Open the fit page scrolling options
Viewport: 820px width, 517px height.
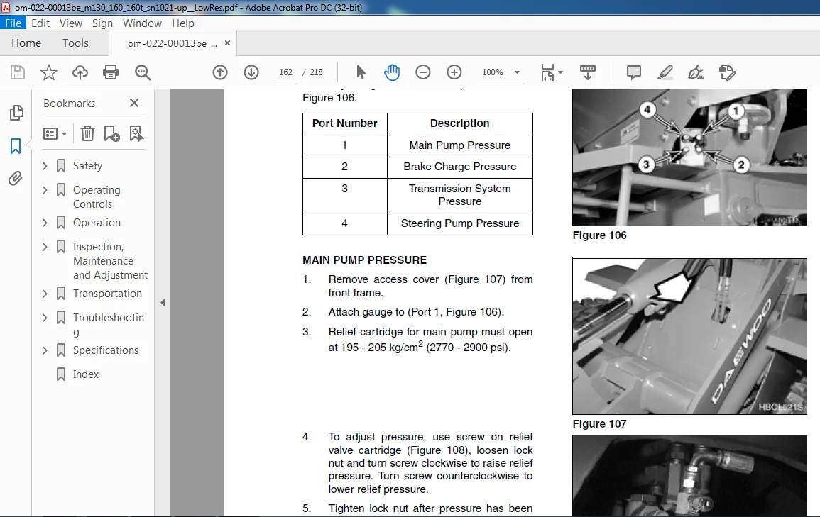pyautogui.click(x=551, y=72)
